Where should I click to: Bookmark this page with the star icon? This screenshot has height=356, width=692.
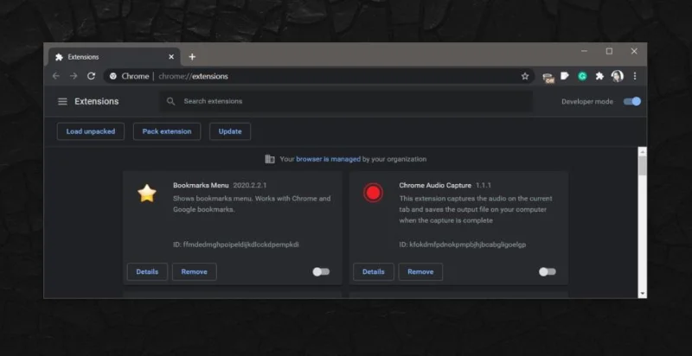tap(525, 76)
